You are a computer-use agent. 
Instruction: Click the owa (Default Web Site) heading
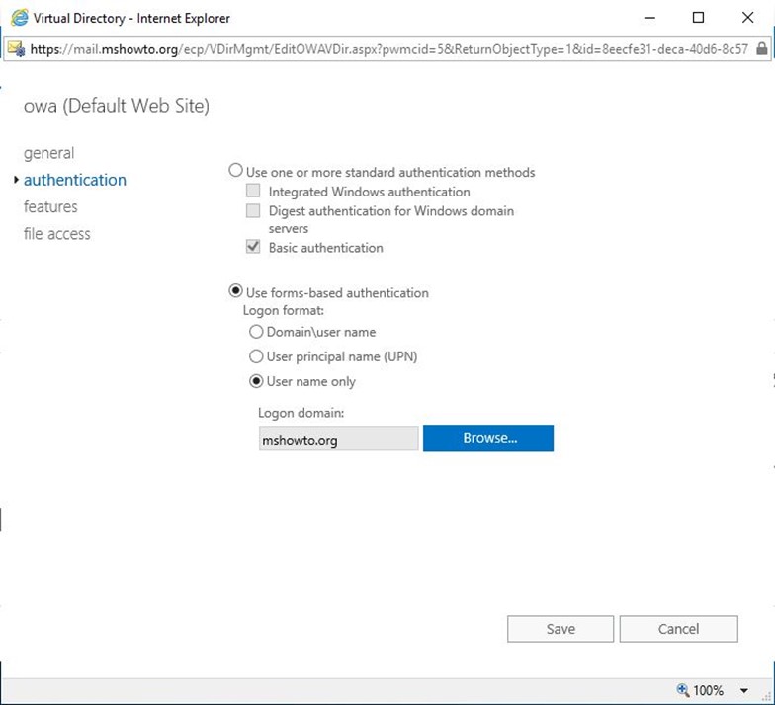coord(117,106)
